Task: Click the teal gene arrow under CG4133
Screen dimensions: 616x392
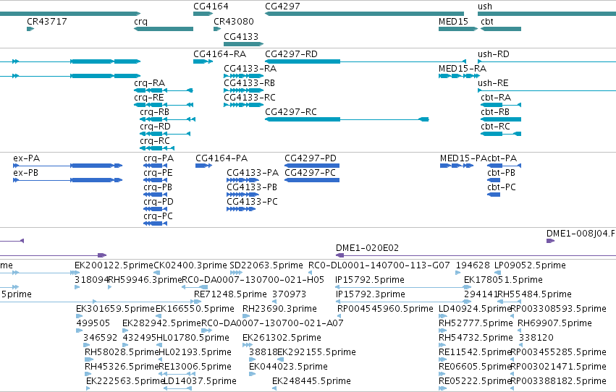Action: point(243,44)
